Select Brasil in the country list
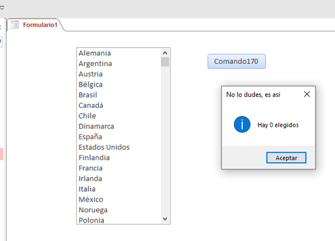 [x=118, y=95]
